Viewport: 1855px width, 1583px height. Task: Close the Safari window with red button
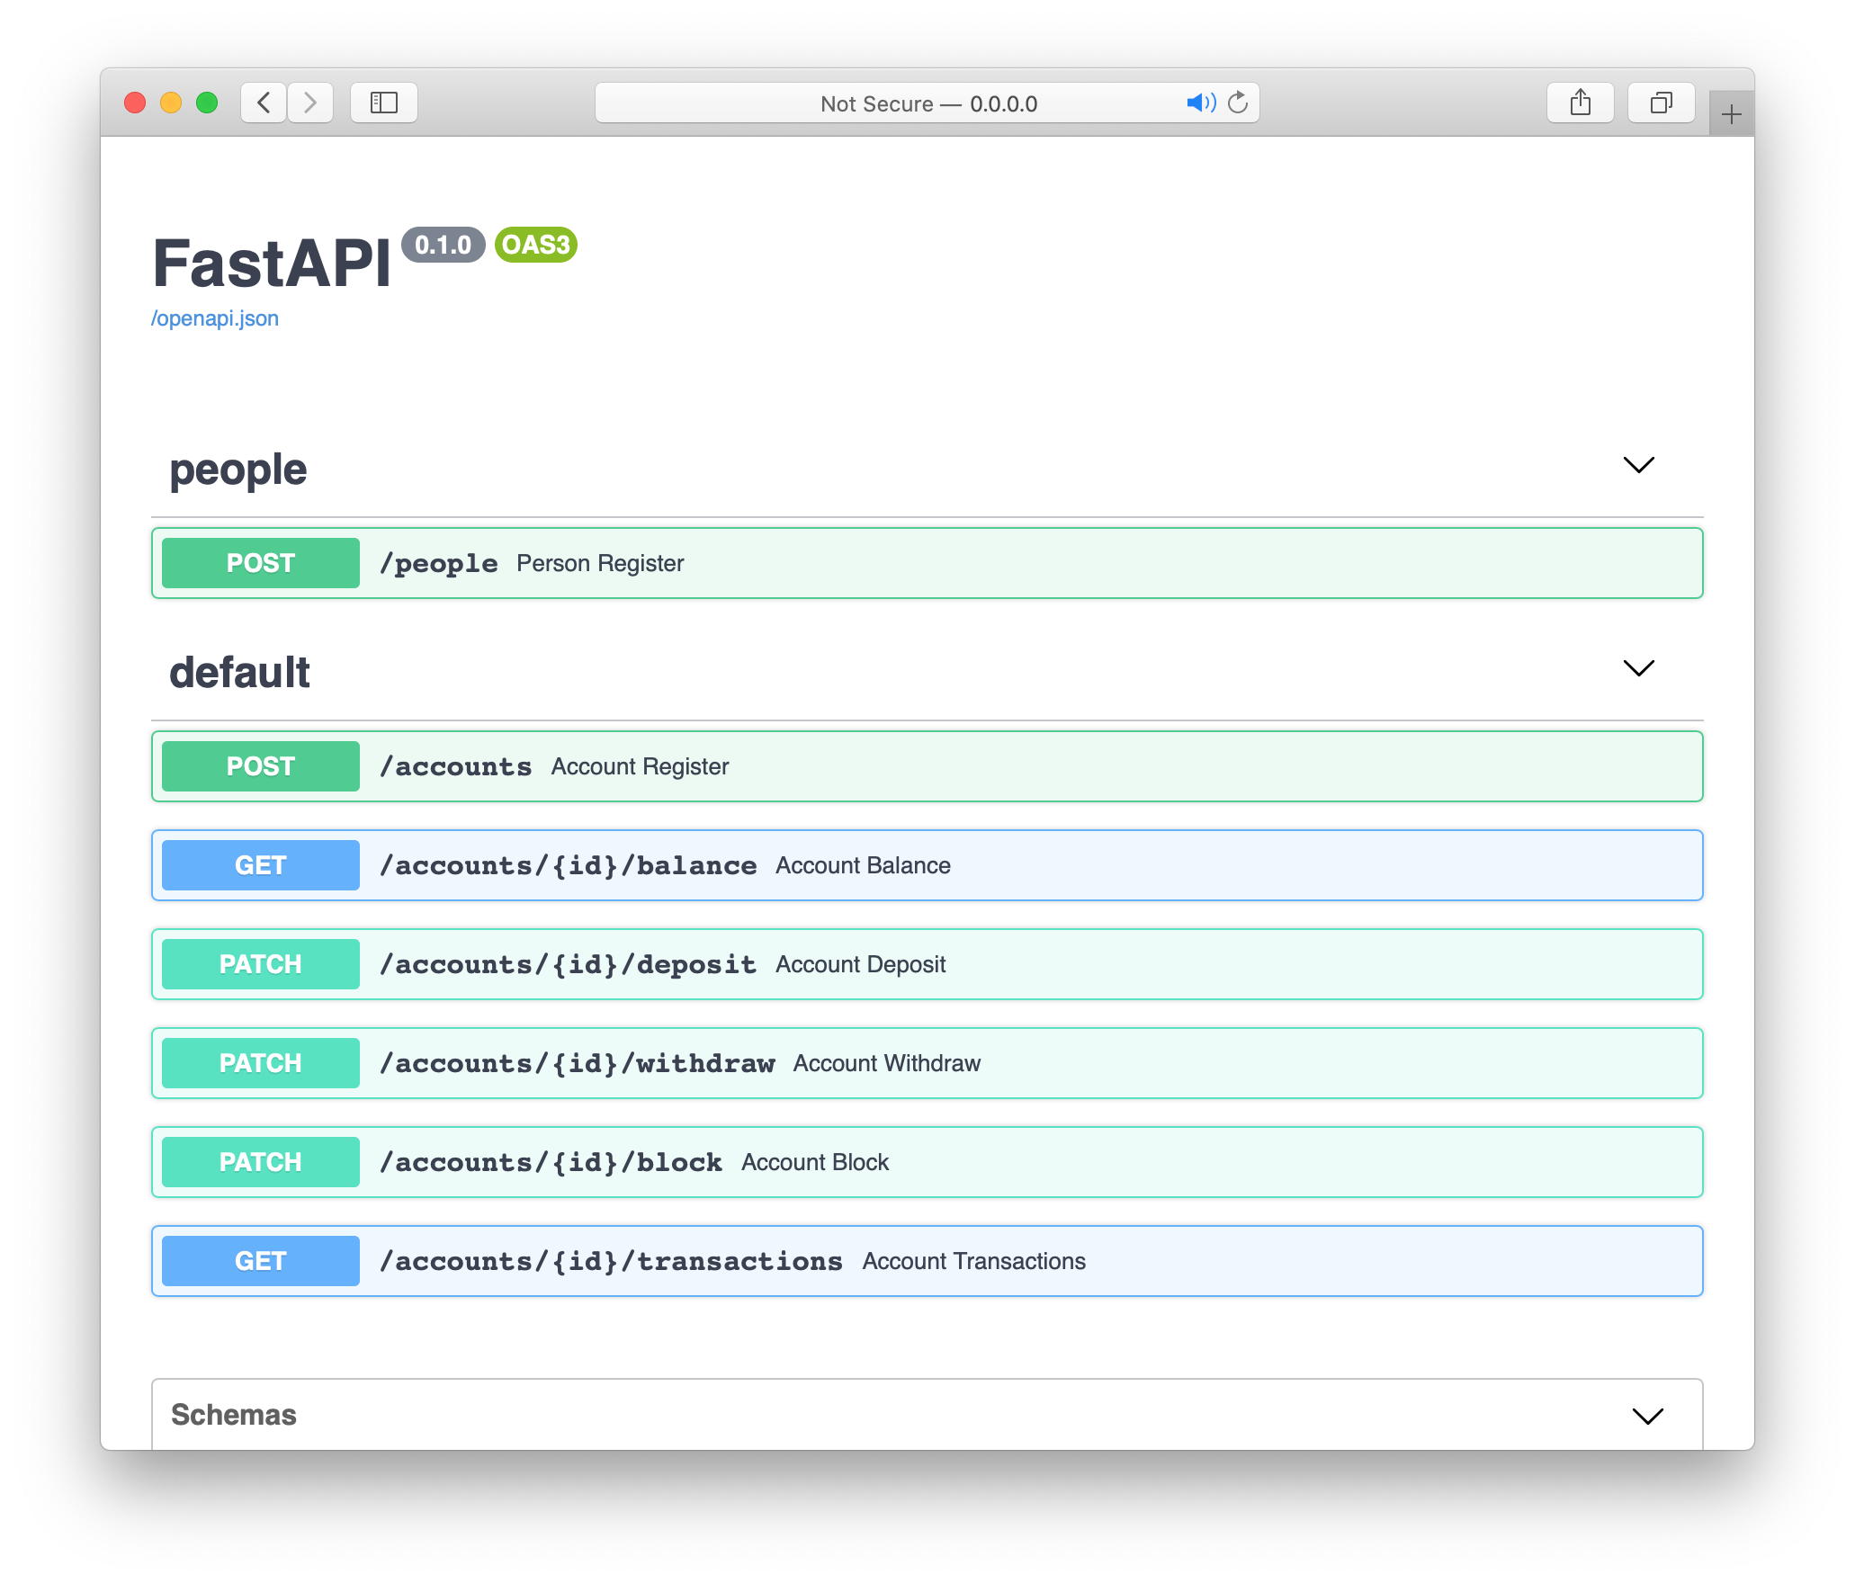click(135, 103)
